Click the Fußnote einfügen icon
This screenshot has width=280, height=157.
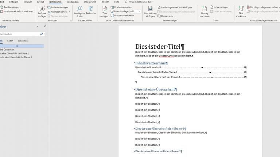[42, 9]
